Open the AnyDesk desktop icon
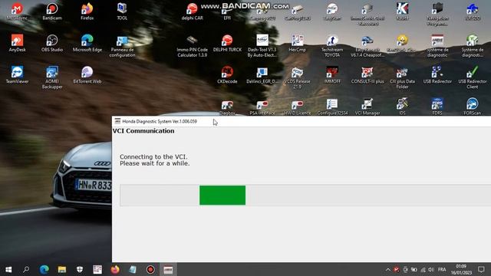 click(x=17, y=43)
